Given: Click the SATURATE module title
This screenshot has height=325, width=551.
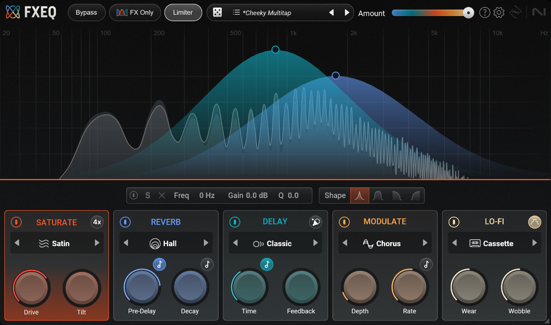Looking at the screenshot, I should [x=56, y=222].
